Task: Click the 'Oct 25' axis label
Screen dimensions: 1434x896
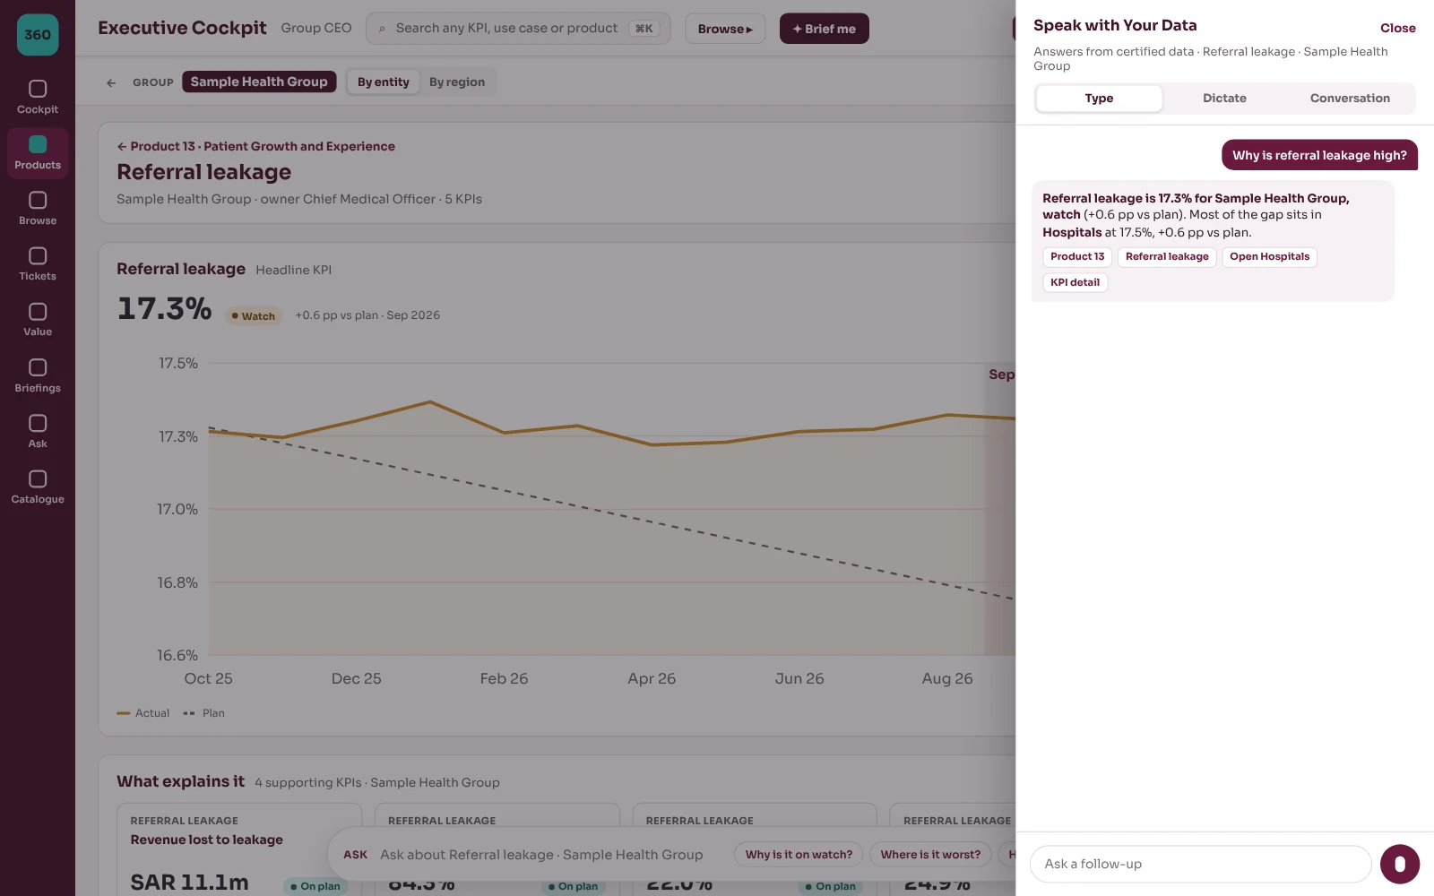Action: click(208, 679)
